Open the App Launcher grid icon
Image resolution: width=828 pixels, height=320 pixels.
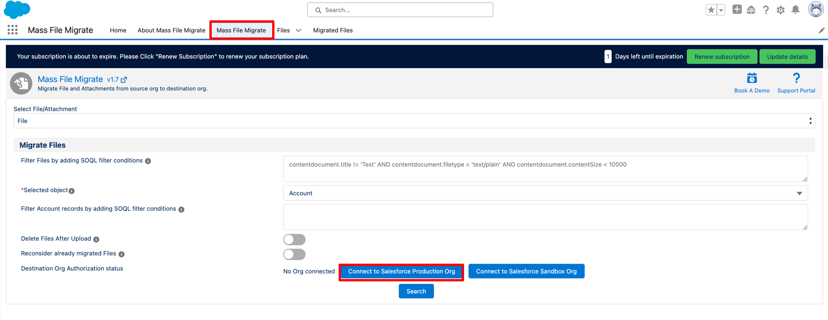(12, 30)
